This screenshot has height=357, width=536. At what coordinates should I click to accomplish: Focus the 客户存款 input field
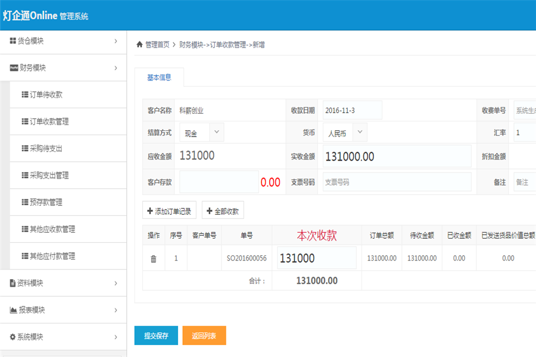pos(219,182)
